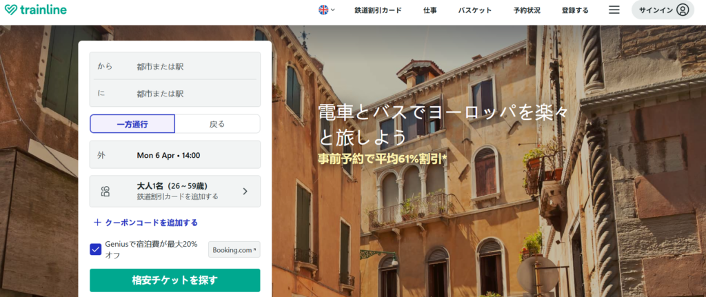Viewport: 706px width, 297px height.
Task: Click the 登録する register link
Action: coord(575,10)
